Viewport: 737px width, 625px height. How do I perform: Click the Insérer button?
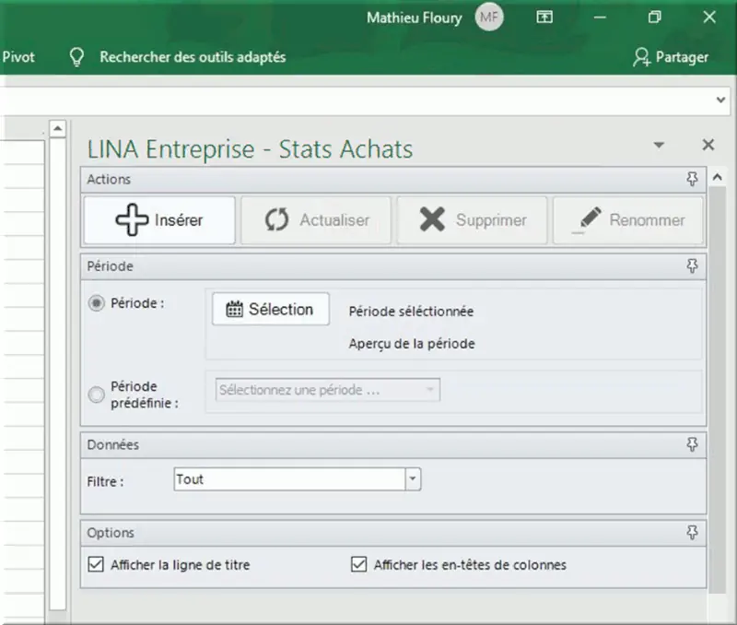[159, 220]
